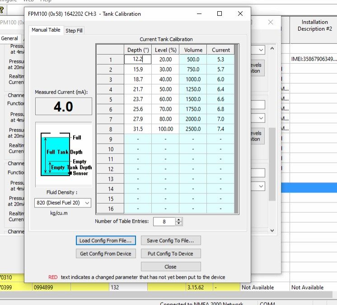Minimize the Tank Calibration dialog
This screenshot has height=305, width=337.
click(x=199, y=14)
